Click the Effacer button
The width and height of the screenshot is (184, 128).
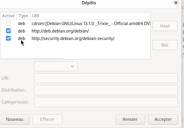click(47, 119)
